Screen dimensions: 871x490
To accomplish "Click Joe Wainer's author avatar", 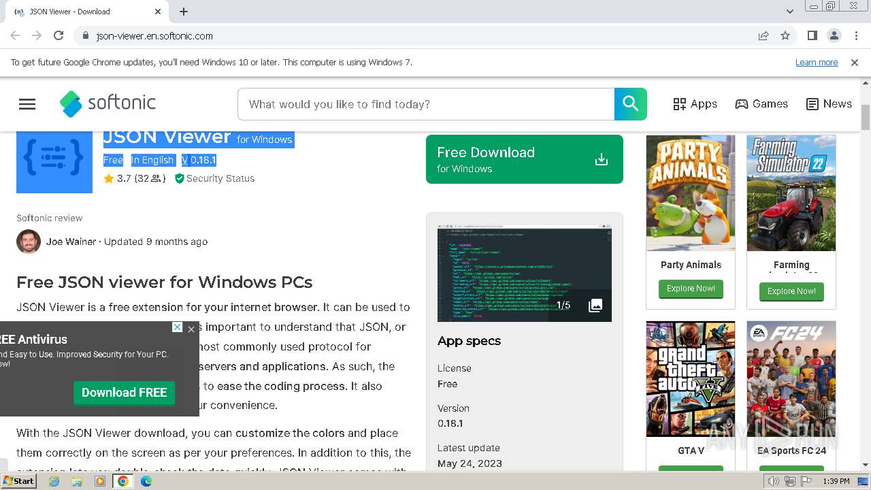I will [x=29, y=242].
